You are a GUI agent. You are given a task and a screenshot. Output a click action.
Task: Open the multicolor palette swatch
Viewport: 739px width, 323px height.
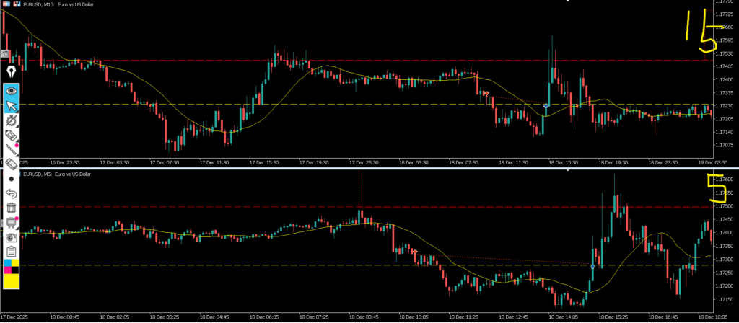point(12,266)
